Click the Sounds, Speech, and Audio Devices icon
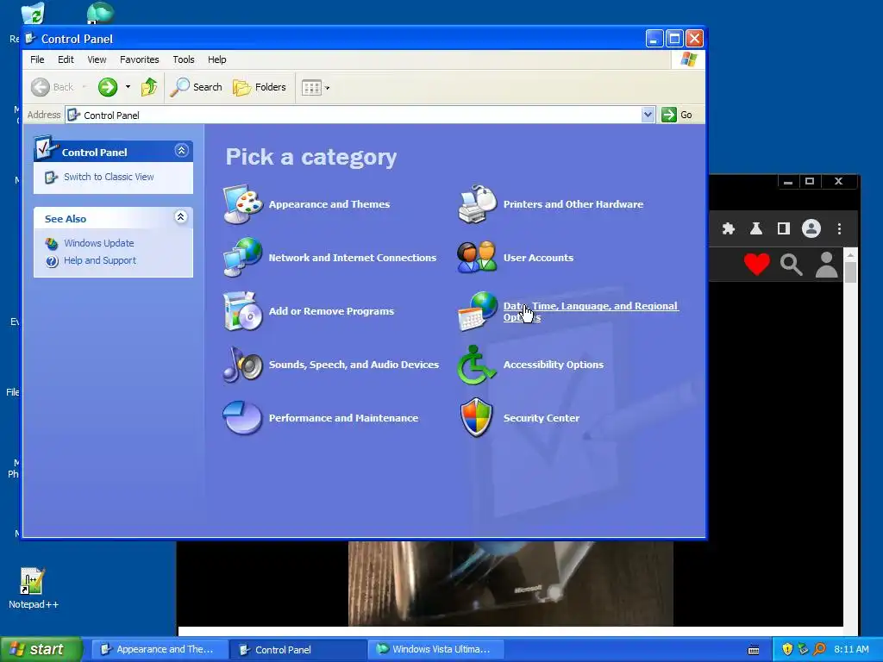This screenshot has height=662, width=883. tap(242, 365)
